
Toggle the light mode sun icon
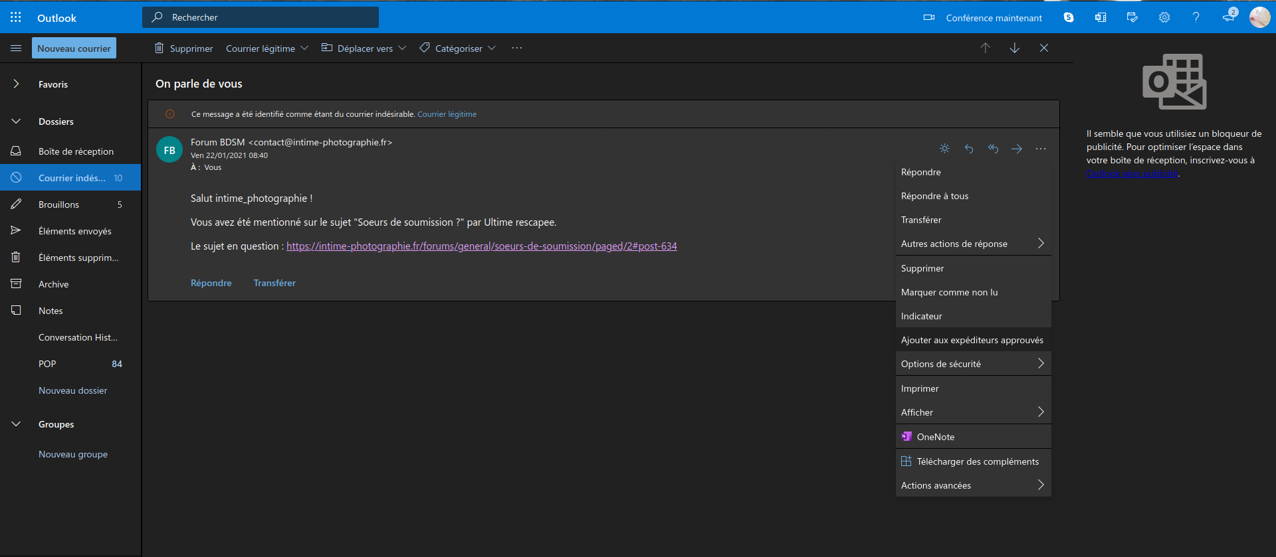tap(944, 149)
